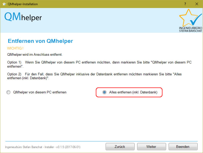This screenshot has height=153, width=203.
Task: Click the "Option 1)" paragraph text
Action: tap(99, 64)
